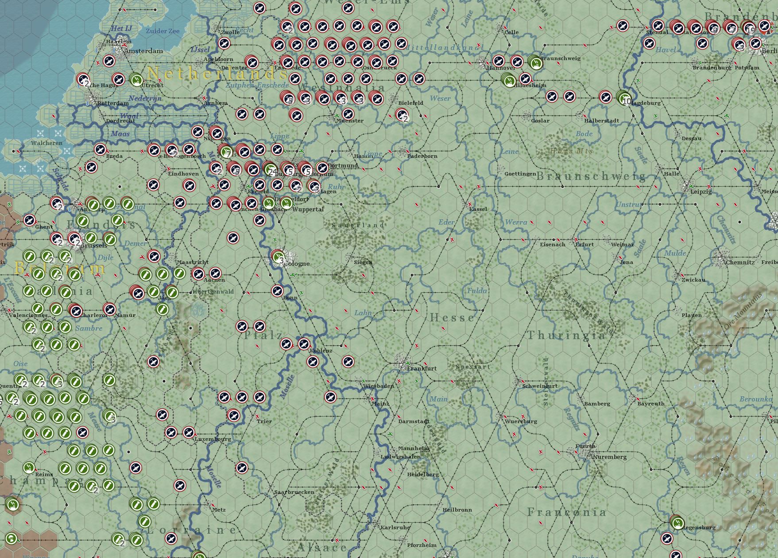
Task: Click the Luxembourg city label
Action: [213, 439]
